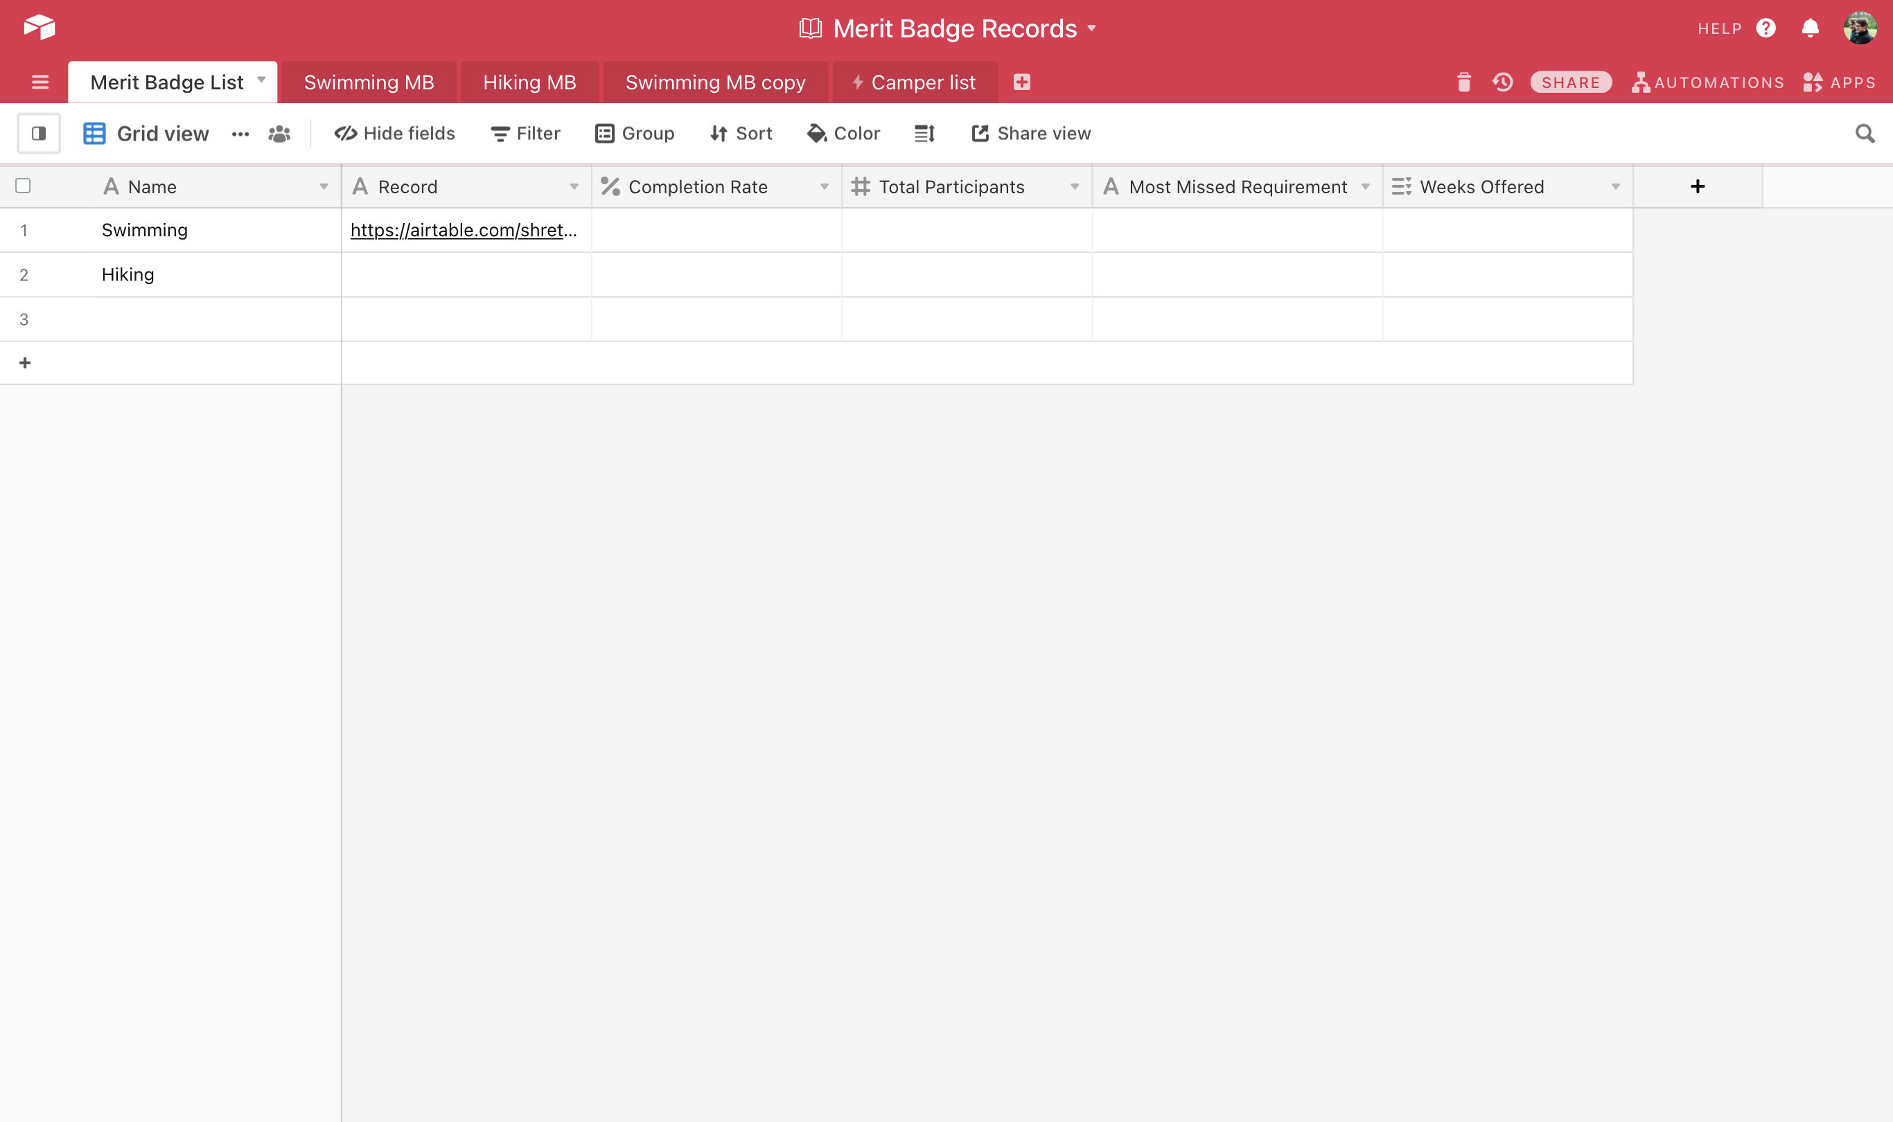
Task: Open the revision history clock icon
Action: point(1502,82)
